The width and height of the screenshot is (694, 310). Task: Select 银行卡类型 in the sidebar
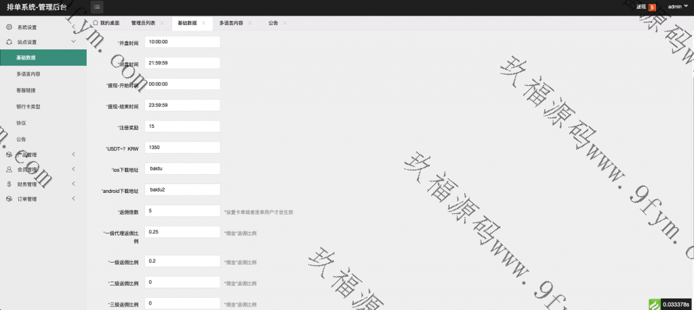click(28, 106)
